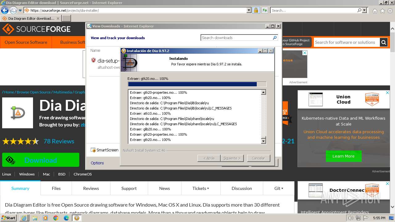Click the green Download button
This screenshot has height=222, width=395.
click(41, 160)
